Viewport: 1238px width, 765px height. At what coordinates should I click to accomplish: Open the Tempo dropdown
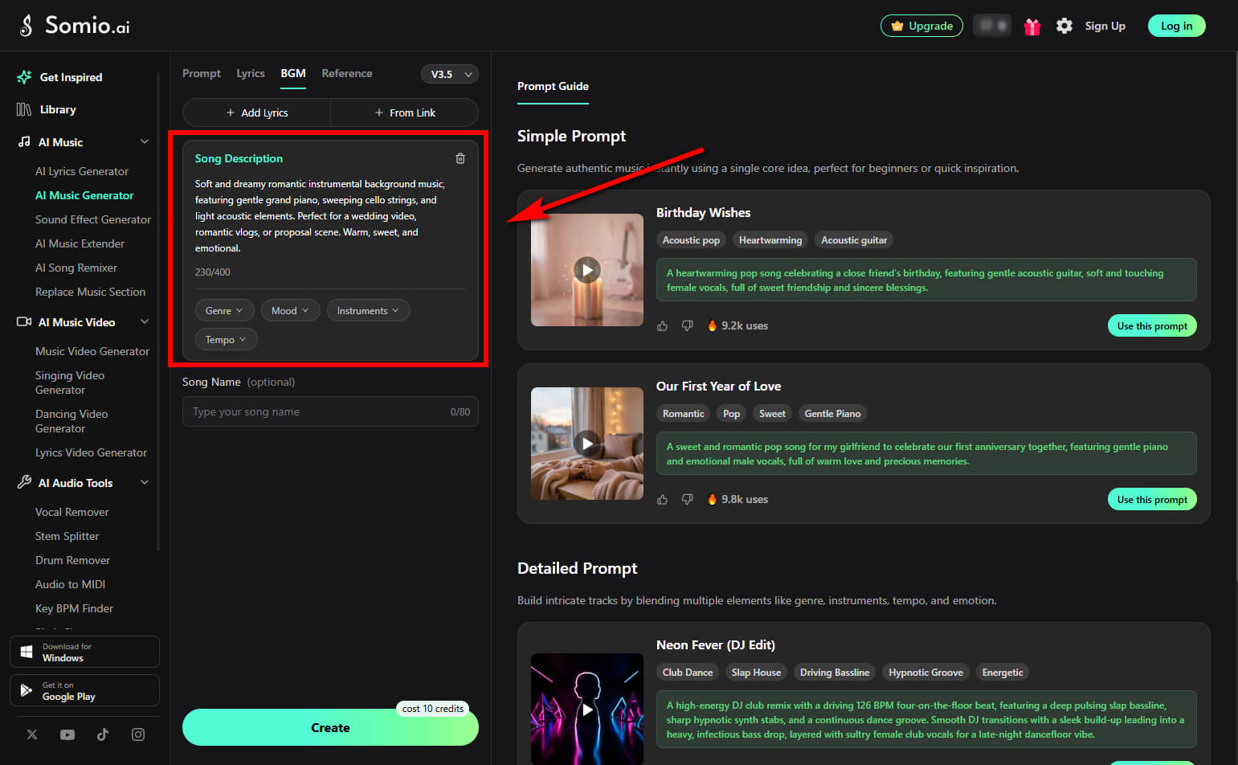(x=226, y=339)
